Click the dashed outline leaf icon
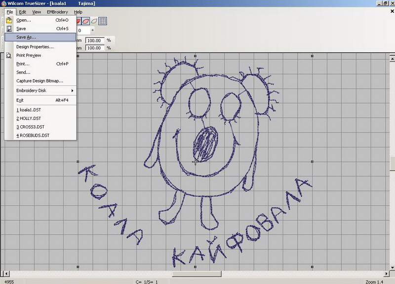Image resolution: width=395 pixels, height=284 pixels. pos(94,21)
